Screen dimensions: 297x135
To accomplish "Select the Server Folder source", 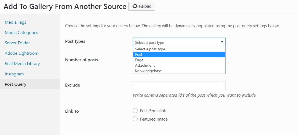I will tap(17, 43).
